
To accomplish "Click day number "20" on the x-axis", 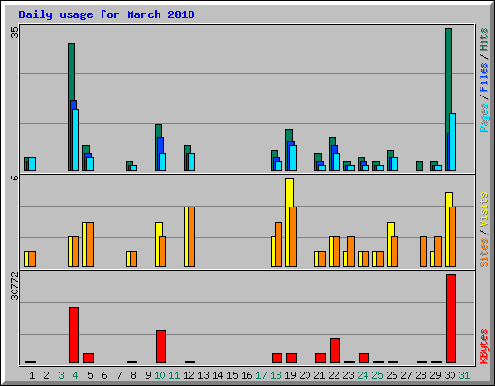I will point(305,375).
